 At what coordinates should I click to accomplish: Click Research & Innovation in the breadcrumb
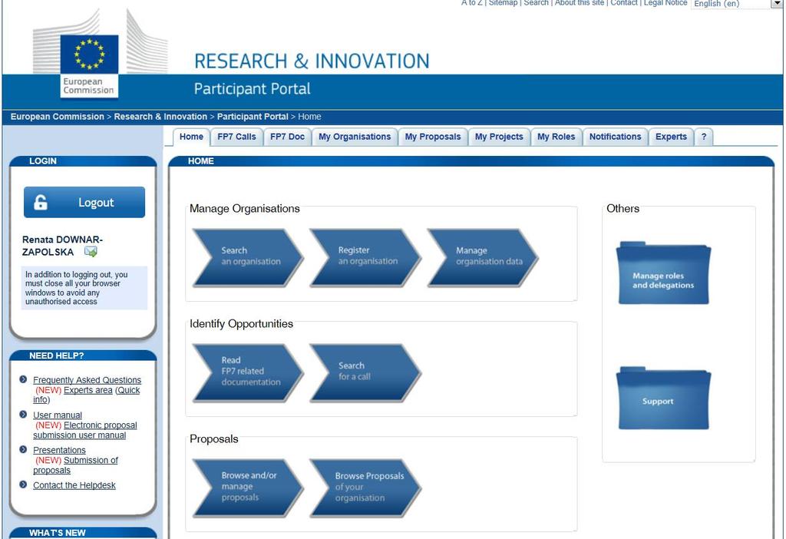160,117
